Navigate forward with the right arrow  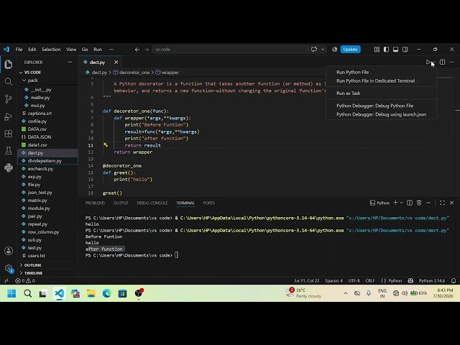pos(147,50)
